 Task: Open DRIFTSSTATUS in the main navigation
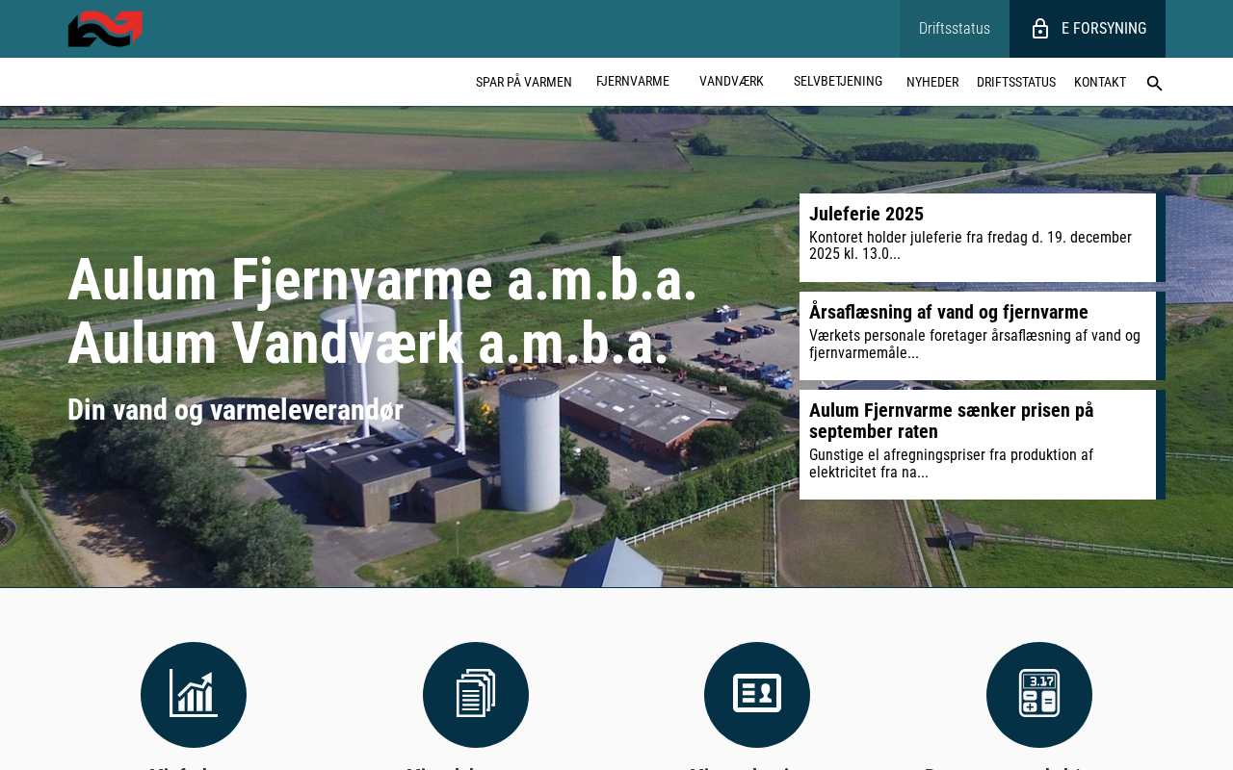pyautogui.click(x=1016, y=83)
